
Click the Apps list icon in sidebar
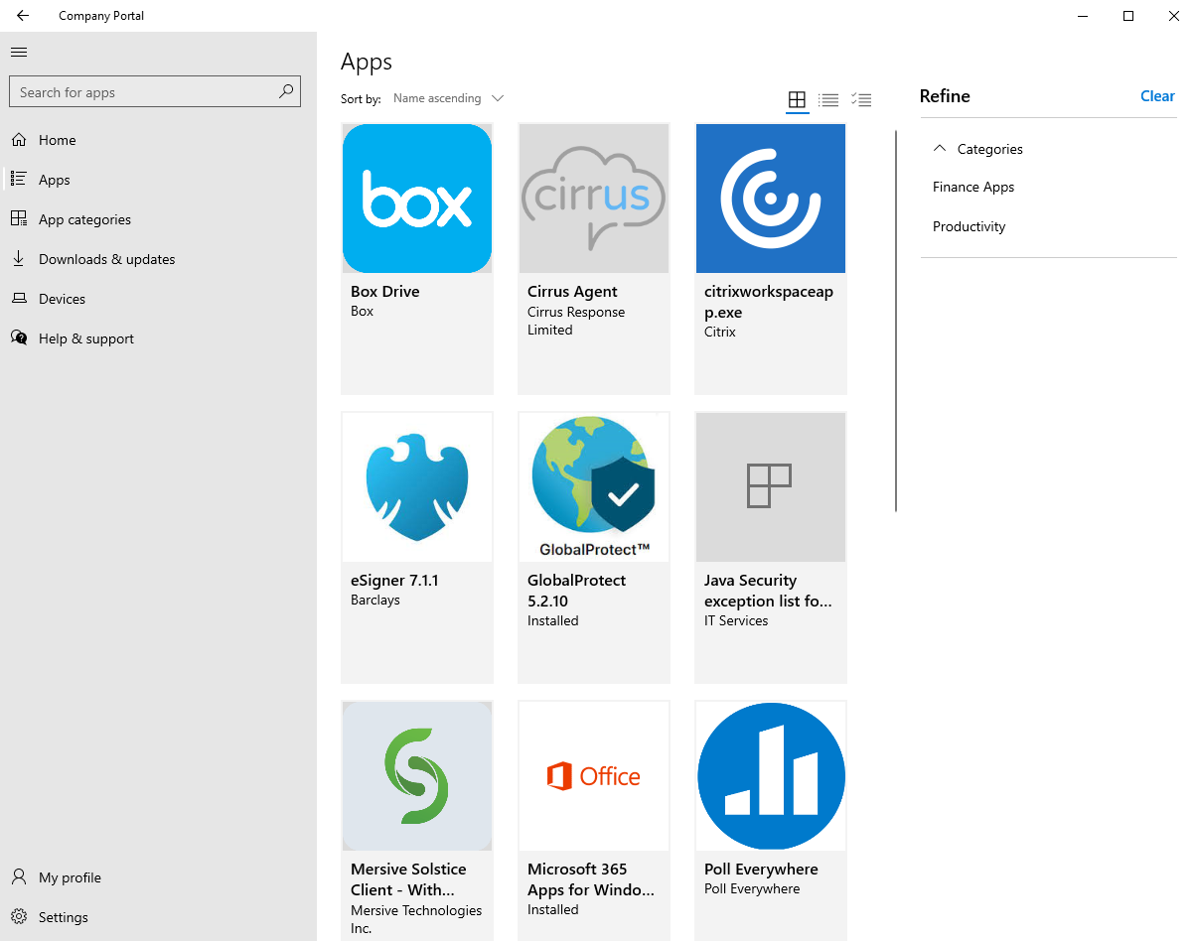pyautogui.click(x=19, y=180)
